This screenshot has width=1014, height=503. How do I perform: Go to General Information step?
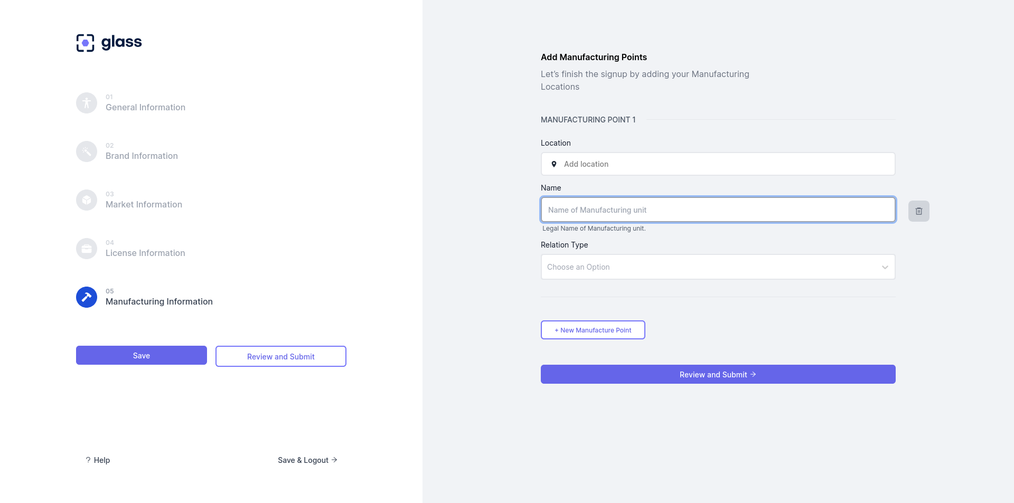(x=145, y=107)
